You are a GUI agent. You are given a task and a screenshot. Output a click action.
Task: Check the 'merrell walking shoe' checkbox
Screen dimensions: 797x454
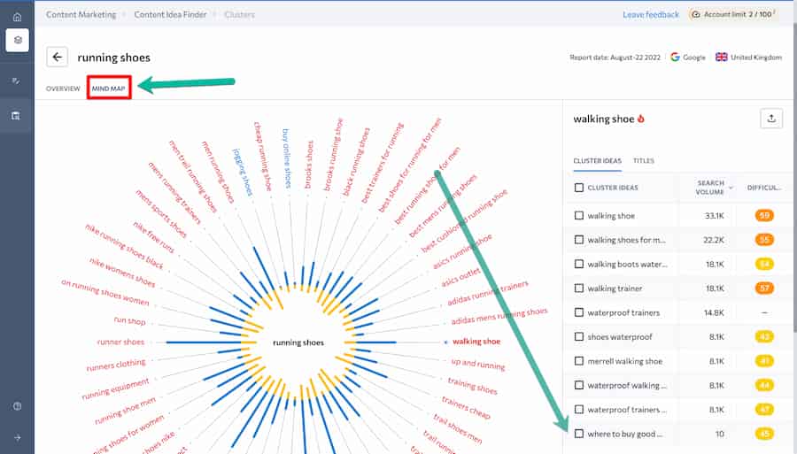(x=578, y=361)
